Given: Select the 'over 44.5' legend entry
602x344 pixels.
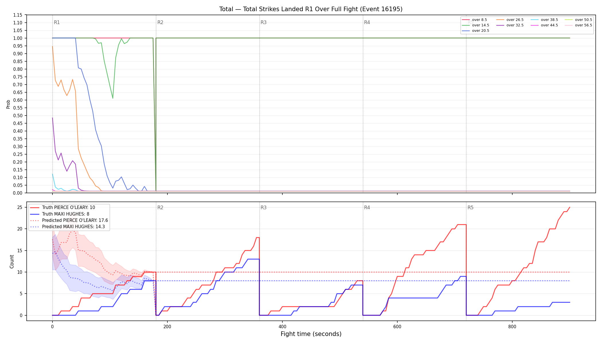Looking at the screenshot, I should click(544, 25).
